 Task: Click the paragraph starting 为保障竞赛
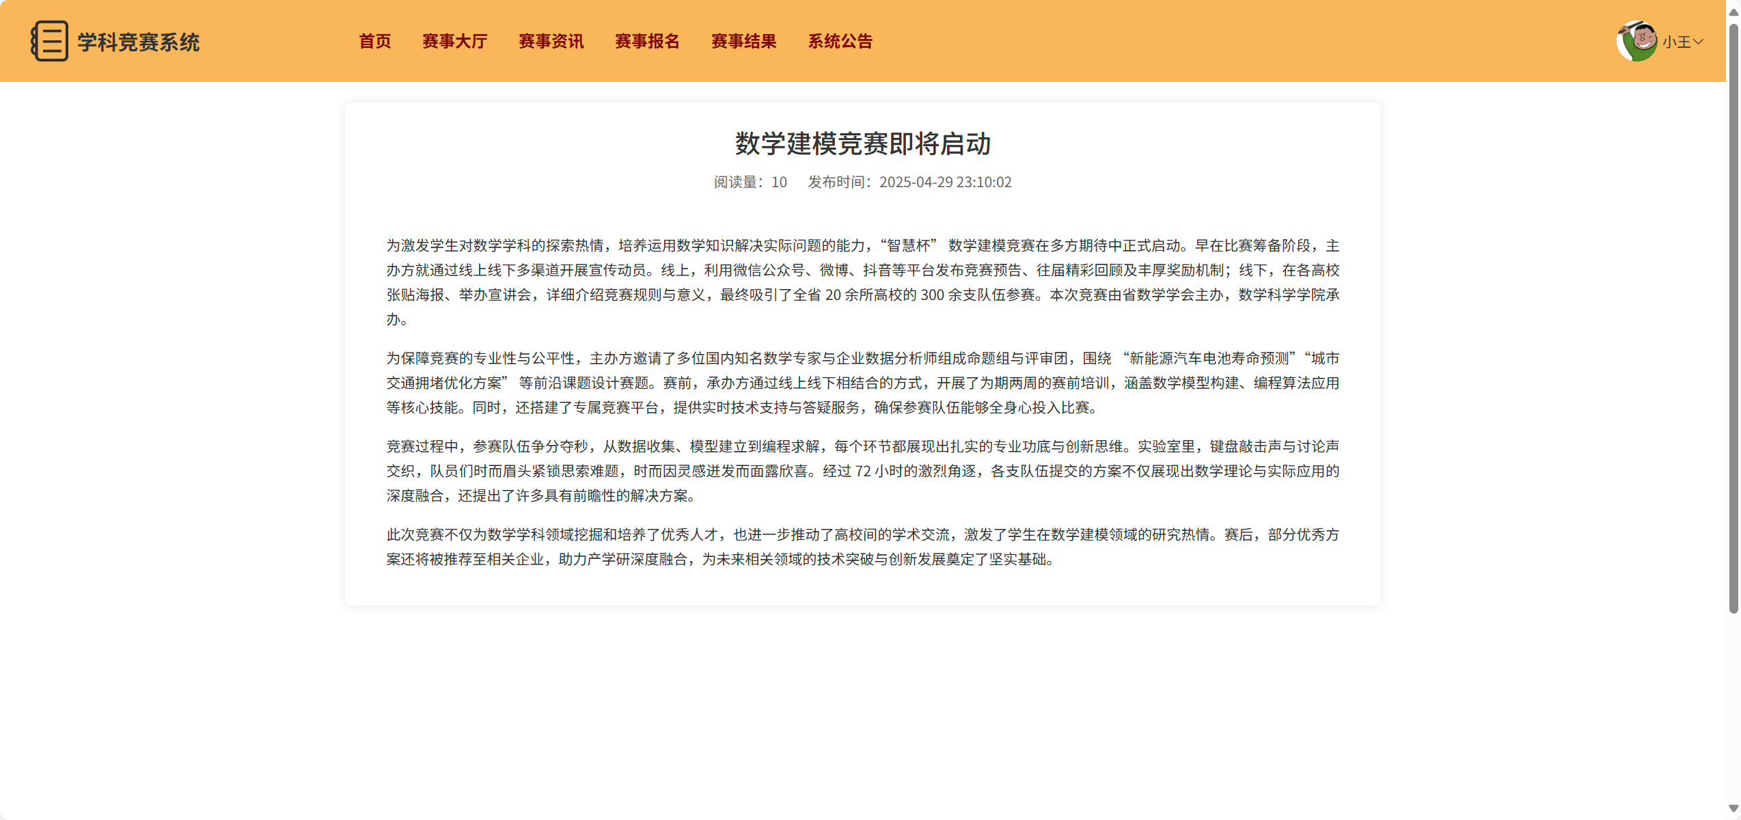pyautogui.click(x=862, y=383)
